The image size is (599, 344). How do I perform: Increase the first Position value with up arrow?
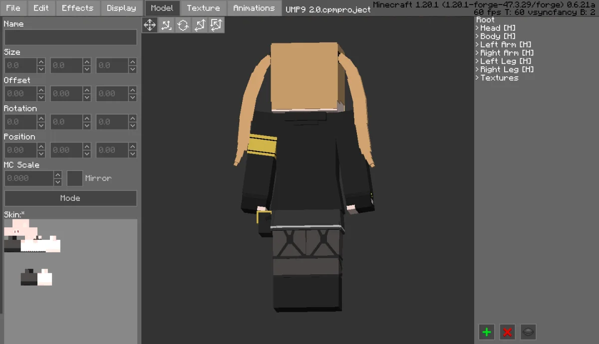pyautogui.click(x=41, y=146)
